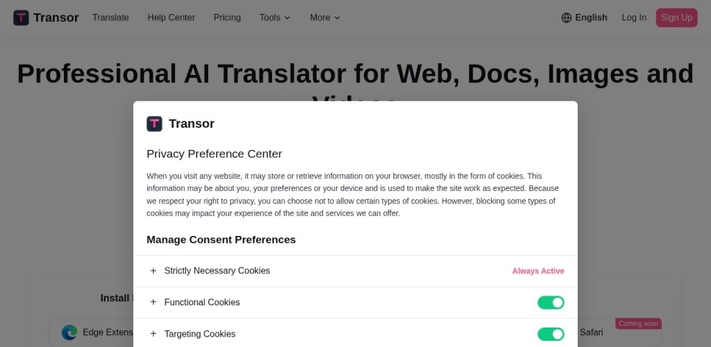Click the Coming soon badge
The height and width of the screenshot is (347, 711).
[x=638, y=323]
